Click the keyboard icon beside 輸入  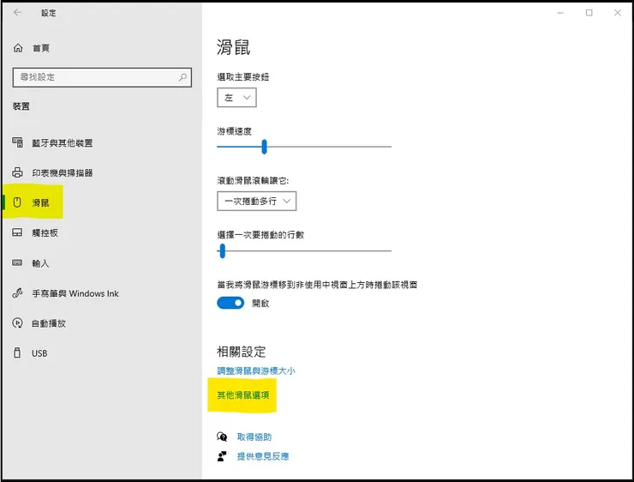point(17,263)
